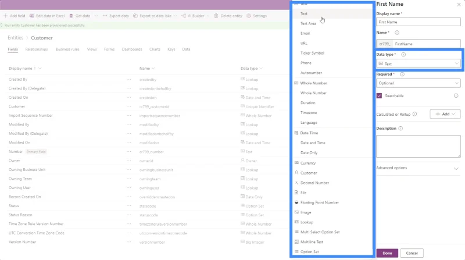Switch to the Views tab

[x=92, y=49]
